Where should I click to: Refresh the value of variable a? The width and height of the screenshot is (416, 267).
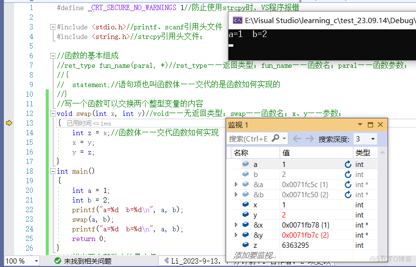pos(348,165)
